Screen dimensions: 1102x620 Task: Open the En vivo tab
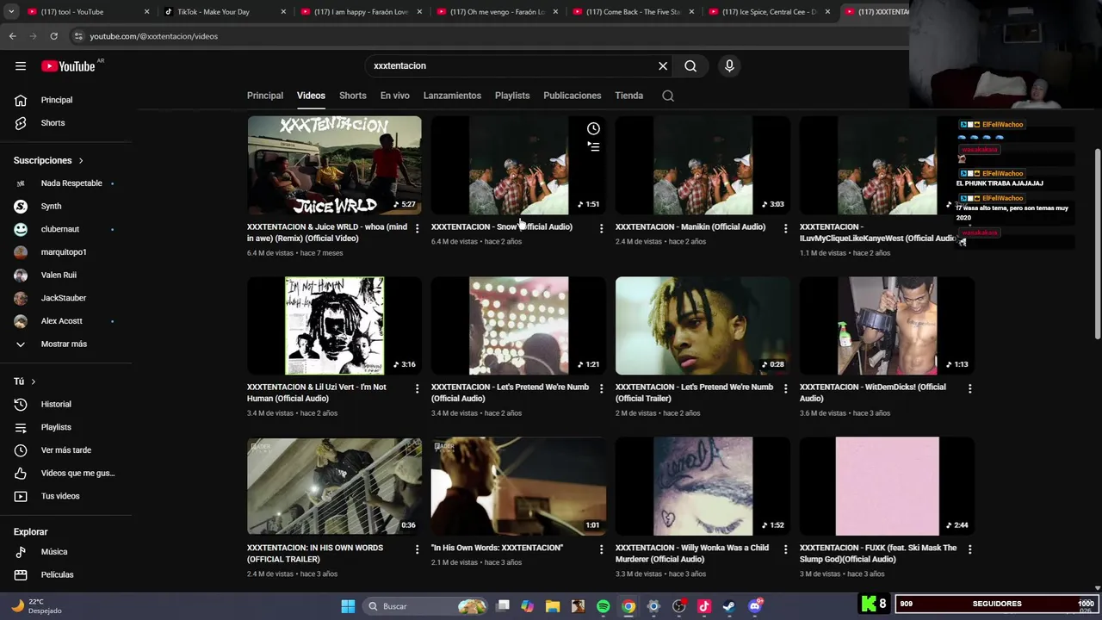coord(395,96)
